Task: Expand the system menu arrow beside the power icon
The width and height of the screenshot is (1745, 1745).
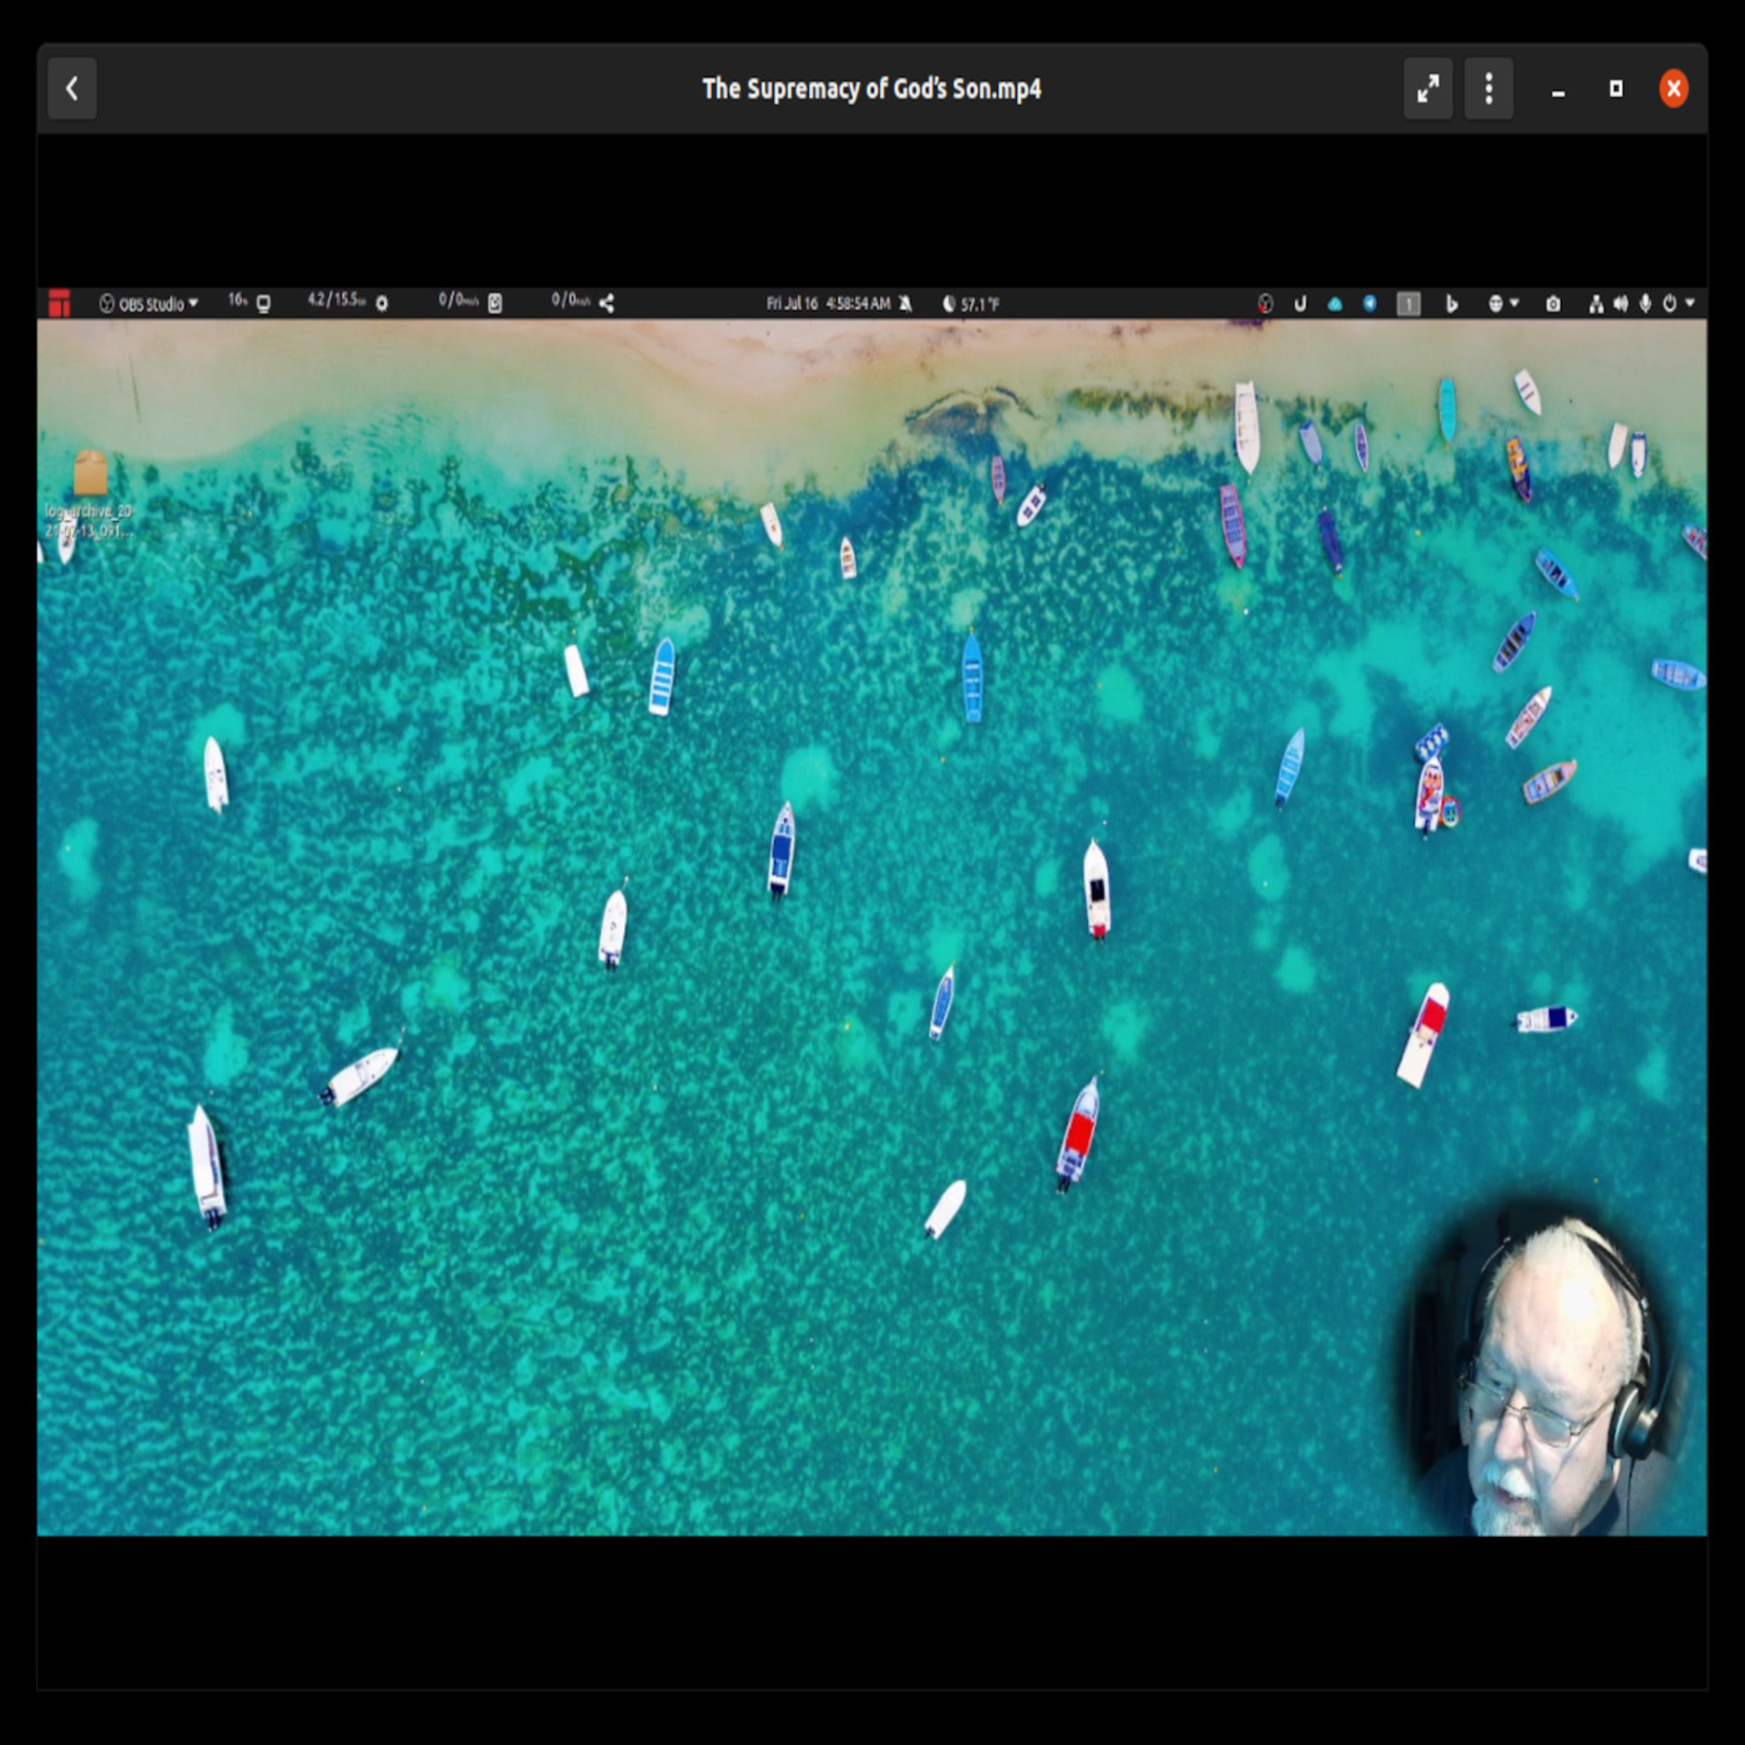Action: (1690, 302)
